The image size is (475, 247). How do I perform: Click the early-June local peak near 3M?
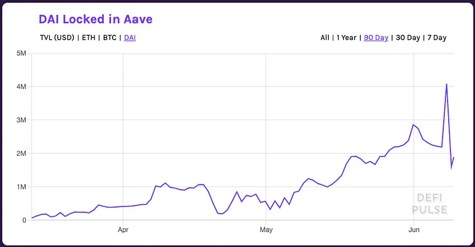coord(413,125)
